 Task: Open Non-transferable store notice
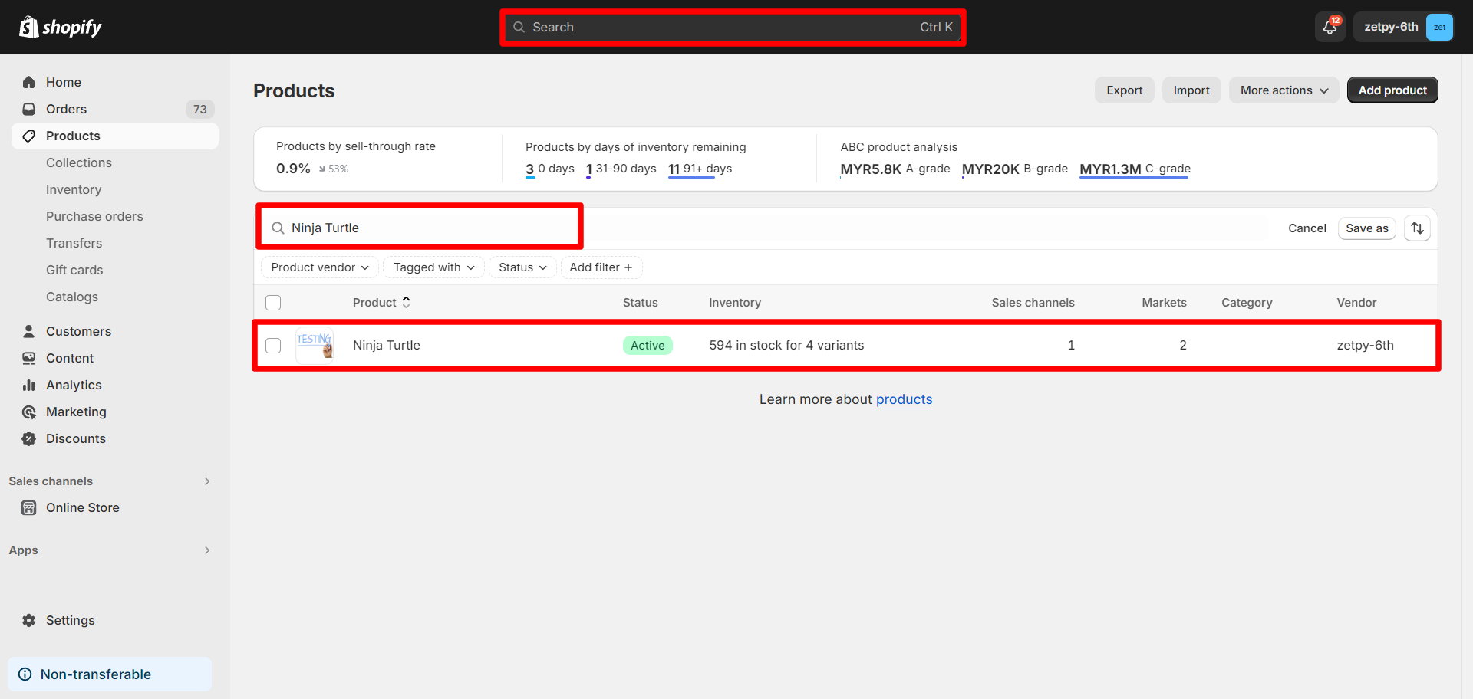pos(110,674)
